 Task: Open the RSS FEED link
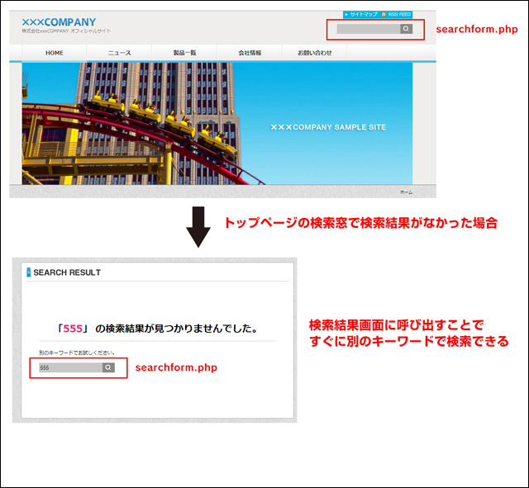399,15
